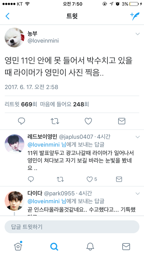Open dropdown chevron on 레드보이영민's reply
144x256 pixels.
pos(138,137)
